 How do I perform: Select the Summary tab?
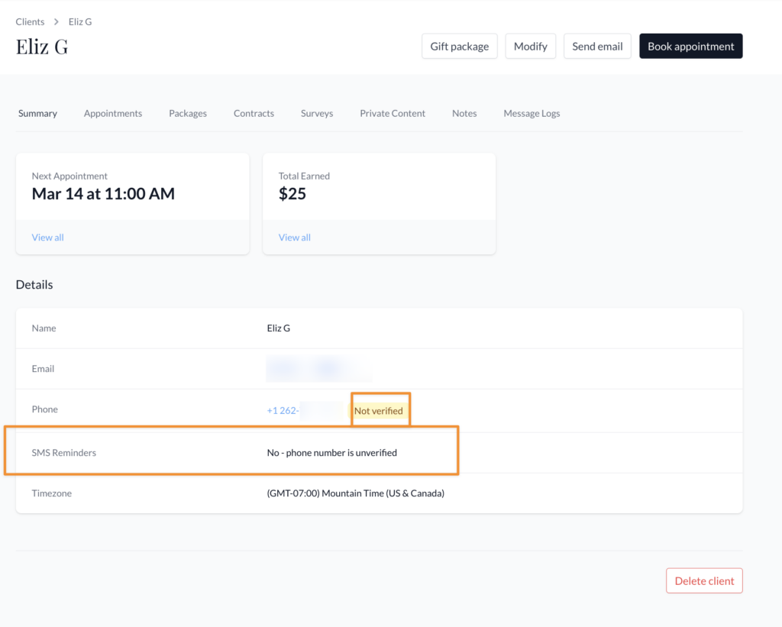click(x=37, y=114)
